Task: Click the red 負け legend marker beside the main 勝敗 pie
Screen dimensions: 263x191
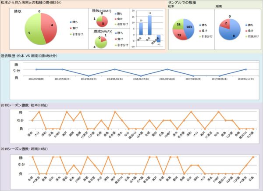Action: point(71,27)
